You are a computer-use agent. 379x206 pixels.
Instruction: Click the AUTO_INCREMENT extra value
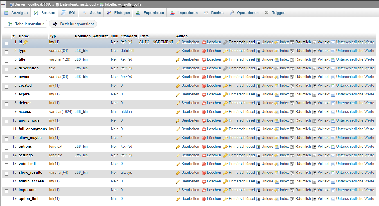(x=156, y=42)
